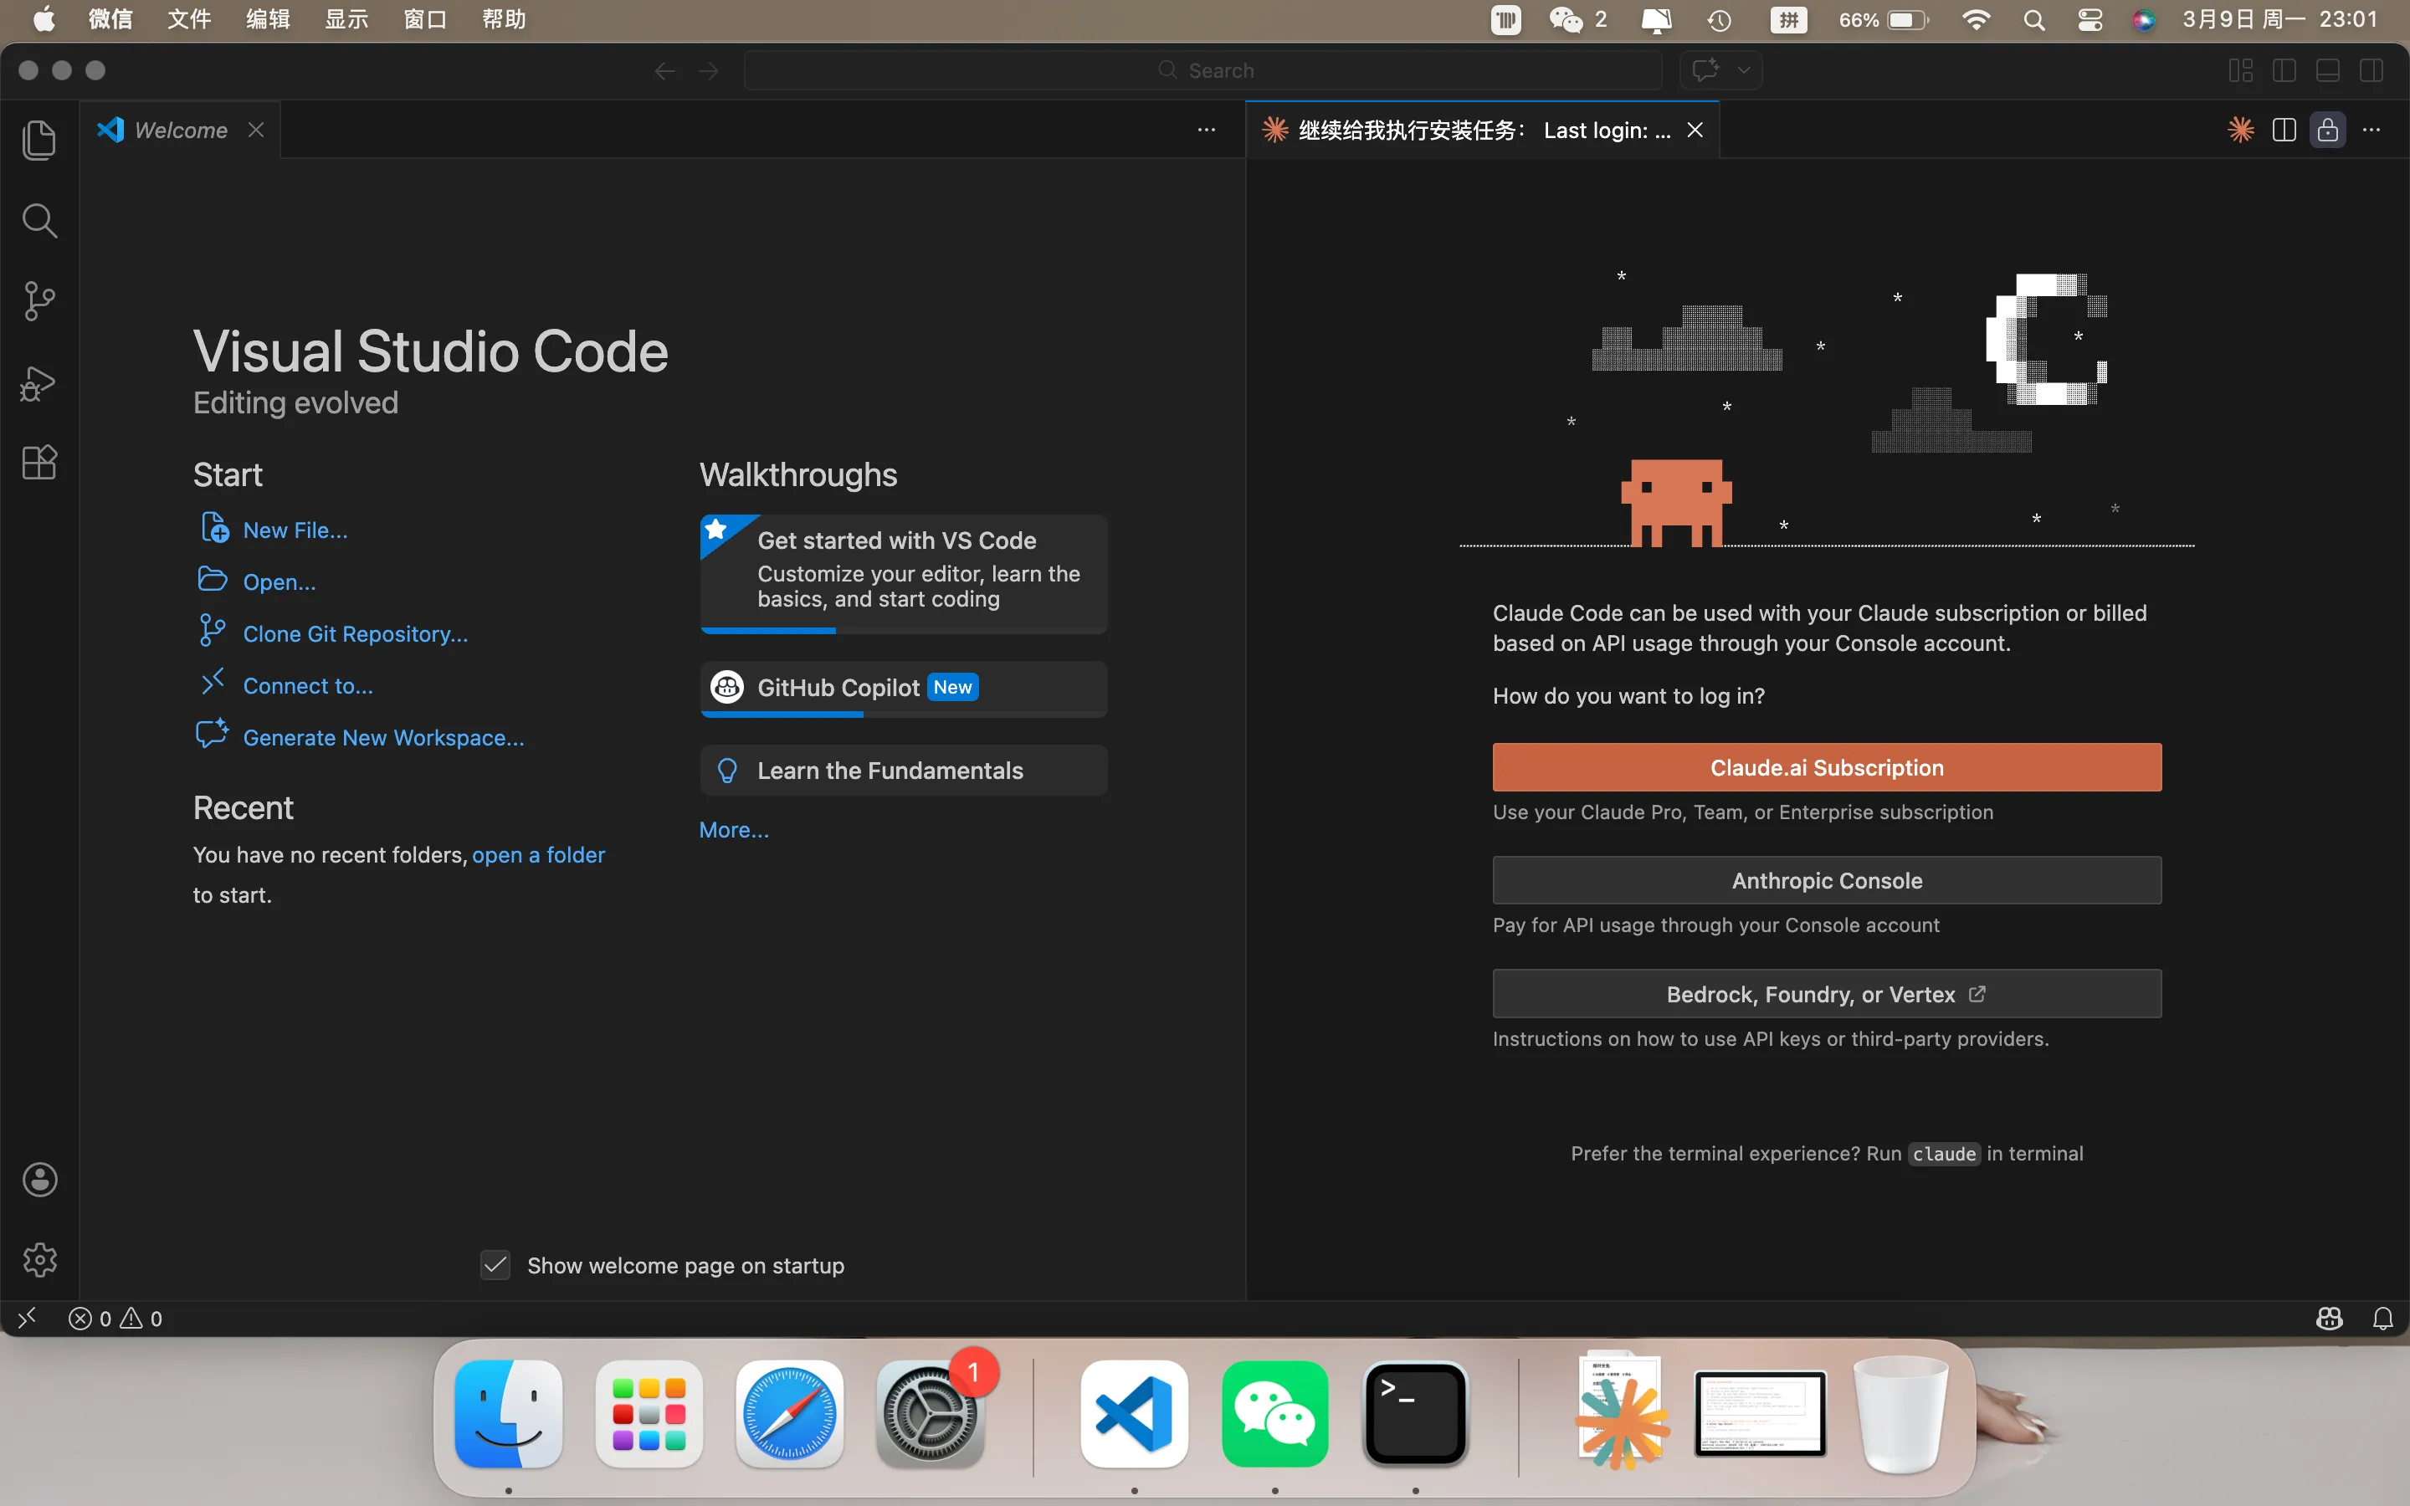Open Control Center in menu bar
The height and width of the screenshot is (1506, 2410).
[2090, 20]
